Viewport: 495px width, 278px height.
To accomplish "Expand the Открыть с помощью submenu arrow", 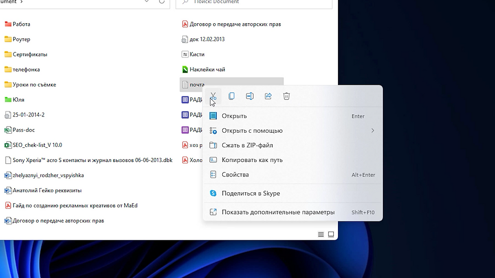I will click(x=373, y=131).
